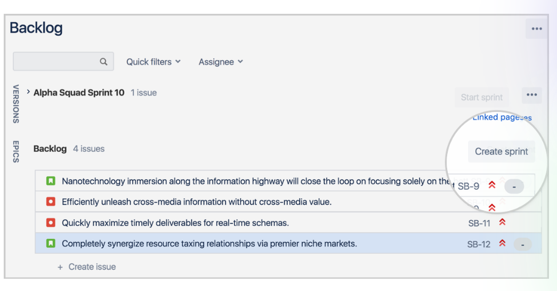557x291 pixels.
Task: Click the red bug icon on SB-11
Action: point(51,223)
